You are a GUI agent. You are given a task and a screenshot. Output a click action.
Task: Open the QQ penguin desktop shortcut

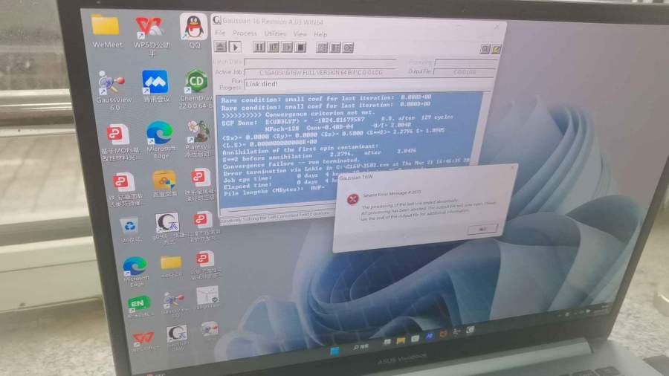(194, 30)
